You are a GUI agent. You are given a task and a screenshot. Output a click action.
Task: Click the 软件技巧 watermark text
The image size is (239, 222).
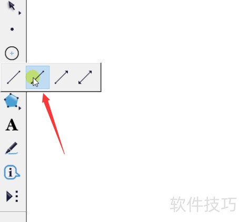(x=203, y=204)
